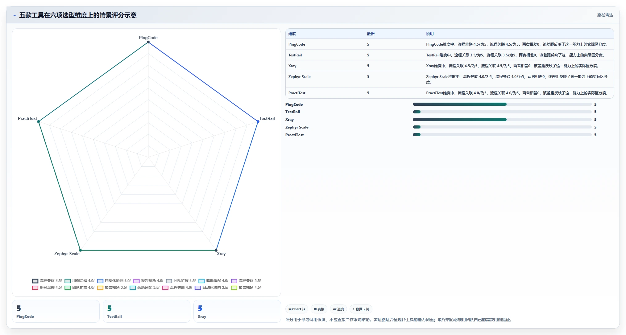Click the 数据 column header

pos(371,34)
